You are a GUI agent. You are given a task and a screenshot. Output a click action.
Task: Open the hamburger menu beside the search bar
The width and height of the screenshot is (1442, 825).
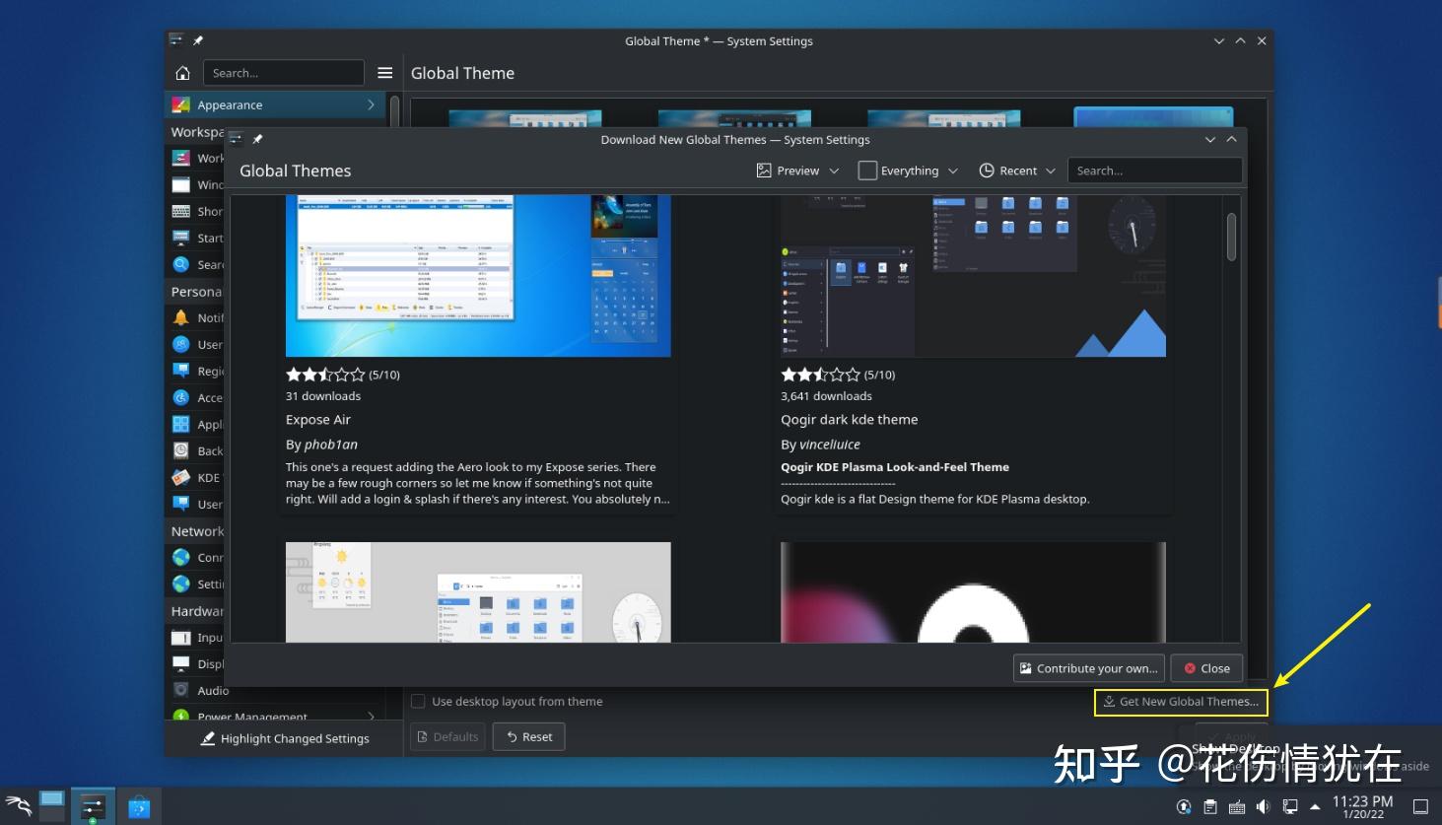(x=384, y=72)
